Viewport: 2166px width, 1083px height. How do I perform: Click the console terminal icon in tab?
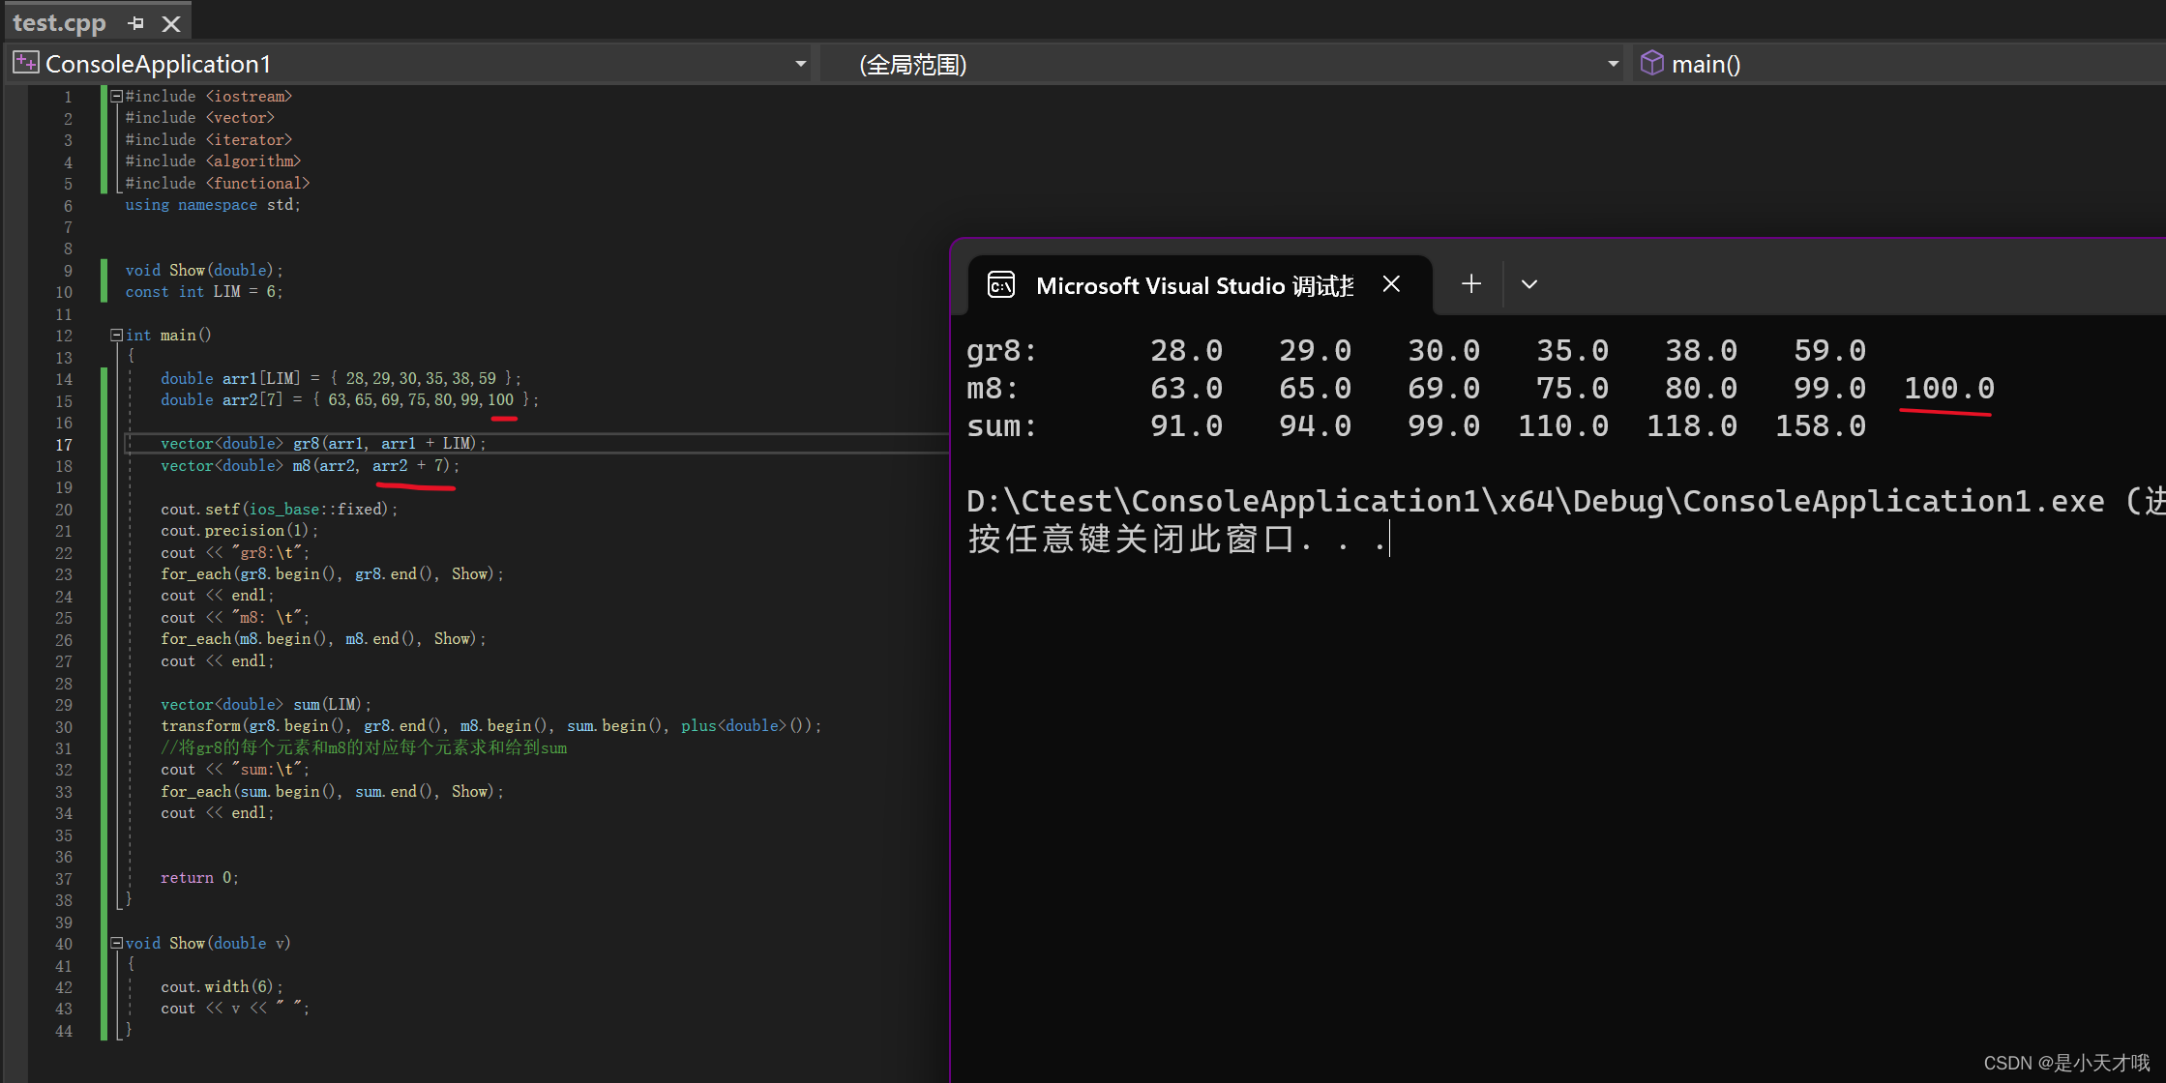click(x=1001, y=285)
